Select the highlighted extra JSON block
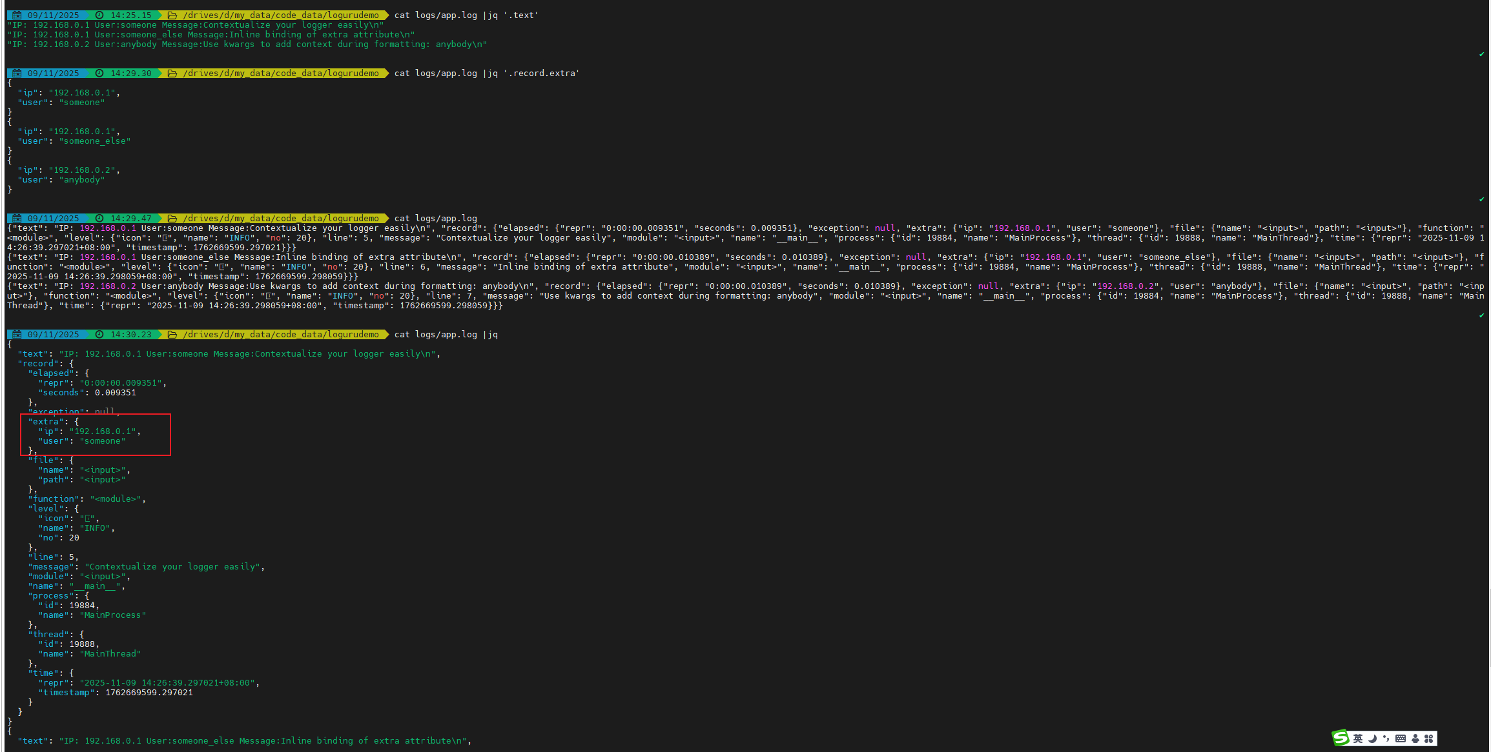Viewport: 1491px width, 752px height. point(96,435)
